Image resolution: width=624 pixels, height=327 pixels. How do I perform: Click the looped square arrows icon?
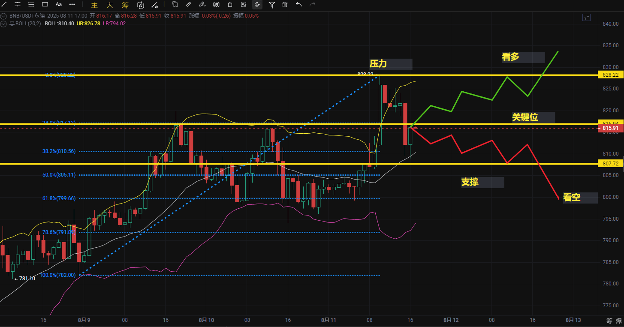141,5
